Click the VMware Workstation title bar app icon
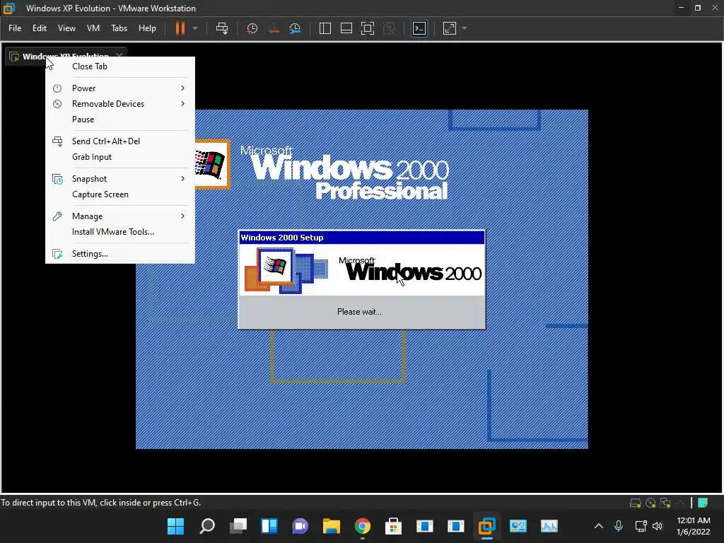724x543 pixels. [8, 8]
